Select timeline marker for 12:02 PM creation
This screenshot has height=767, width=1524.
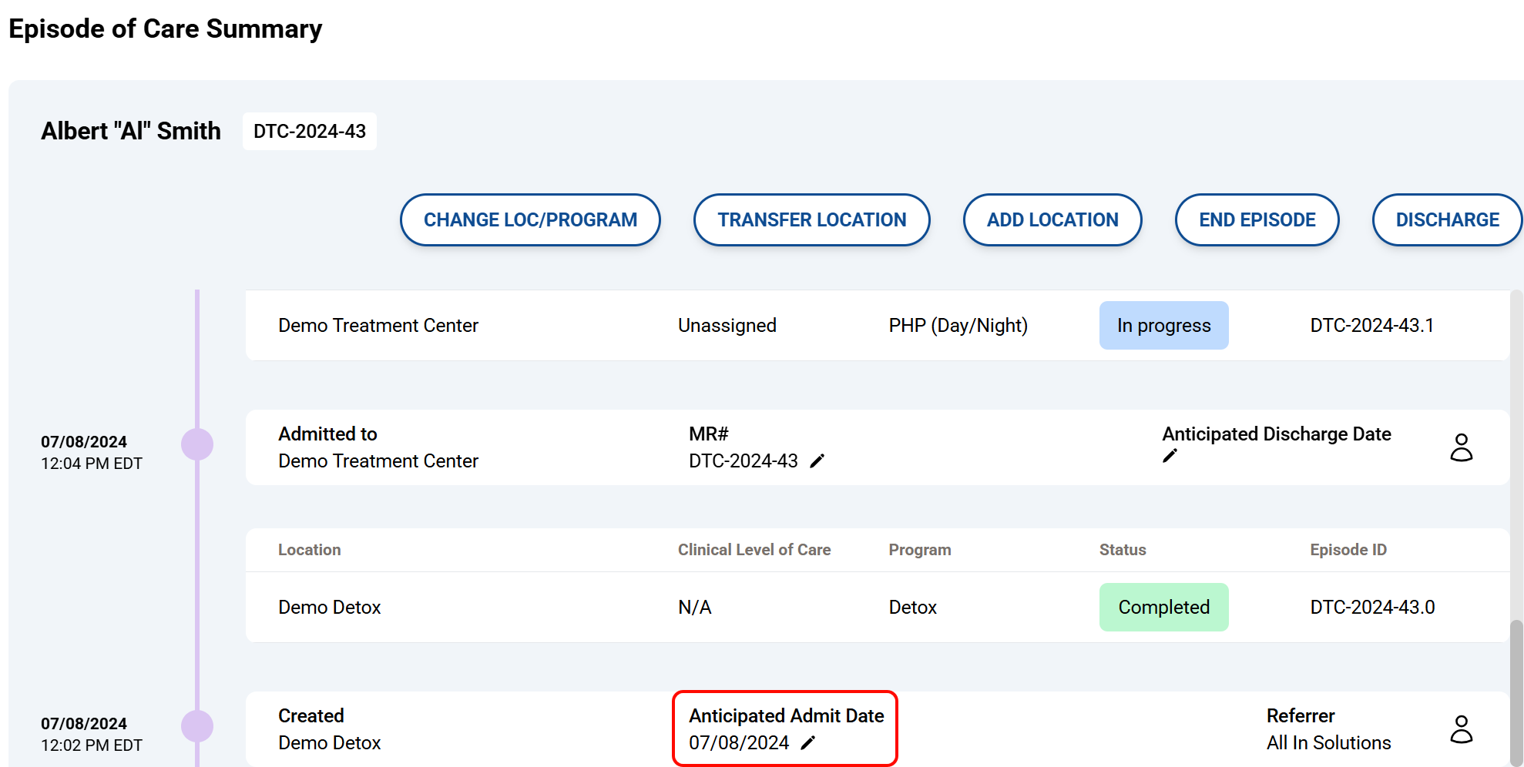coord(197,726)
